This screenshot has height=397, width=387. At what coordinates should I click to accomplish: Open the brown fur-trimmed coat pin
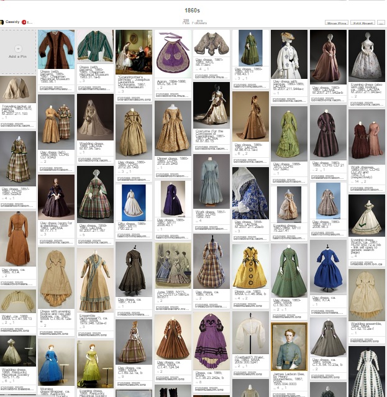click(56, 50)
